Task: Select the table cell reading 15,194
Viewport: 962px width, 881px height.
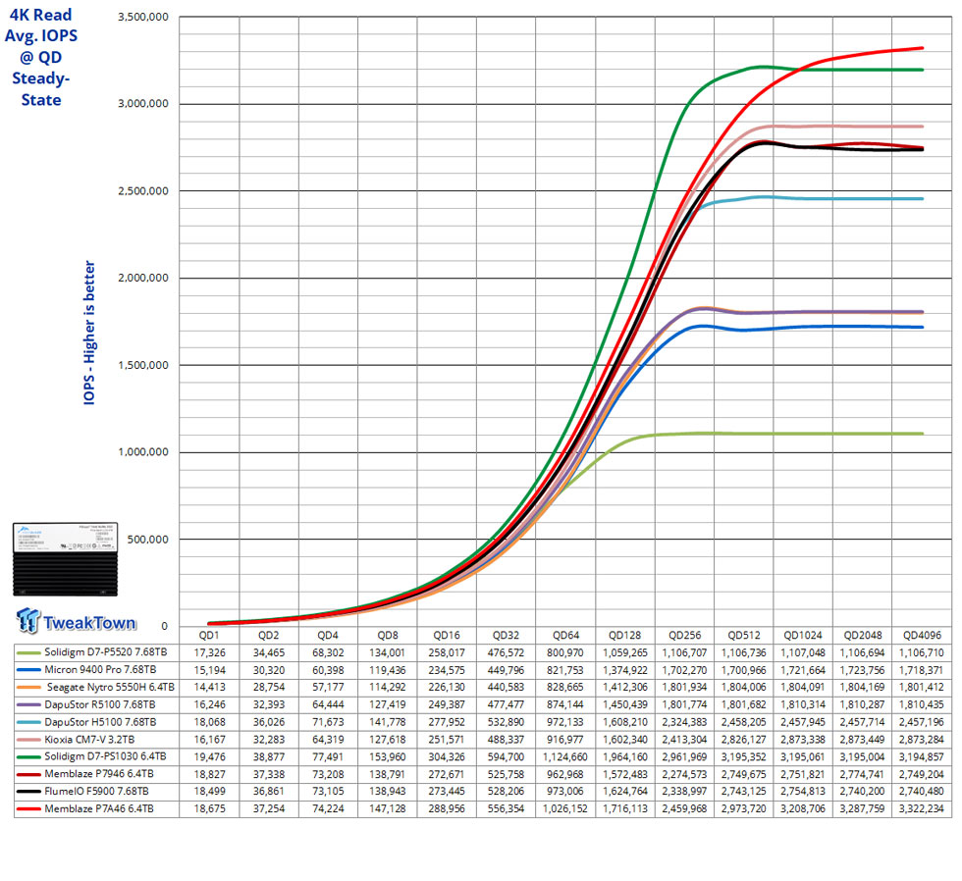Action: coord(209,670)
